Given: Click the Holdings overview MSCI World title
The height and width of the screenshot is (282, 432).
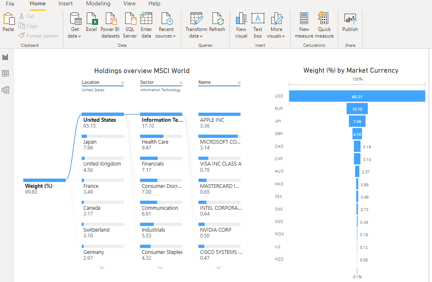Looking at the screenshot, I should [142, 71].
